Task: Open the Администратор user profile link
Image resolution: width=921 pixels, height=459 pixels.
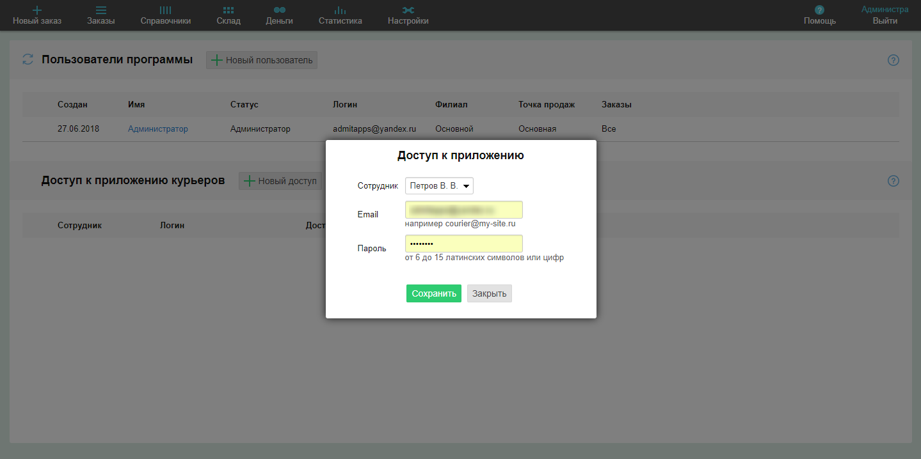Action: 157,128
